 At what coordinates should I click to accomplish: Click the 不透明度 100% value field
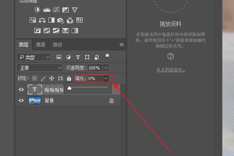[95, 68]
